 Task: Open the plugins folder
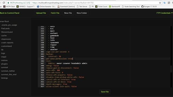point(4,64)
